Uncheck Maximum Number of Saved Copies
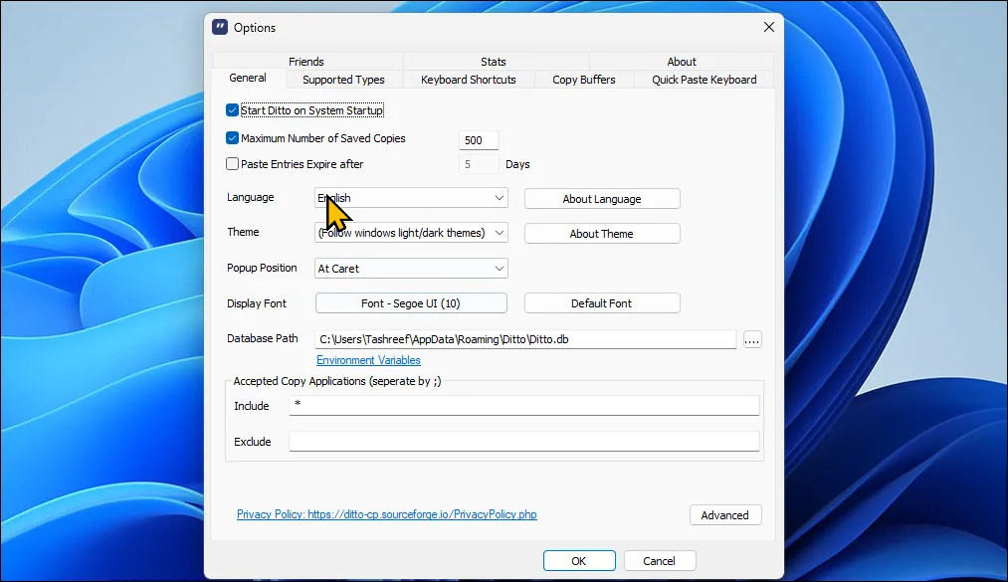1008x582 pixels. click(x=232, y=138)
